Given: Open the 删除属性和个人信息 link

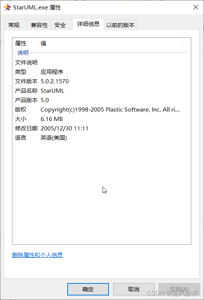Looking at the screenshot, I should [37, 255].
